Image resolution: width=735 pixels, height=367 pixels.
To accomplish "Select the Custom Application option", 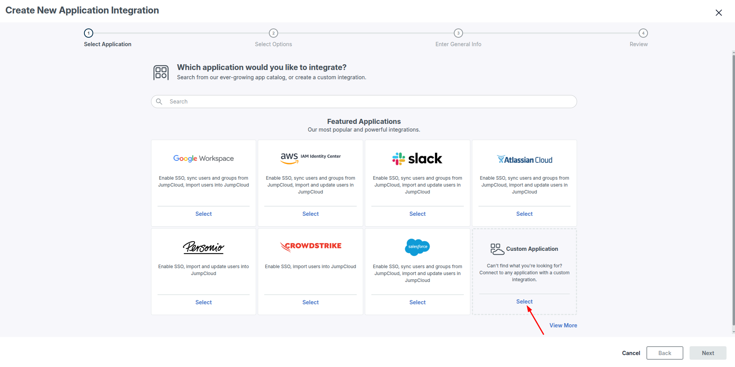I will click(524, 302).
